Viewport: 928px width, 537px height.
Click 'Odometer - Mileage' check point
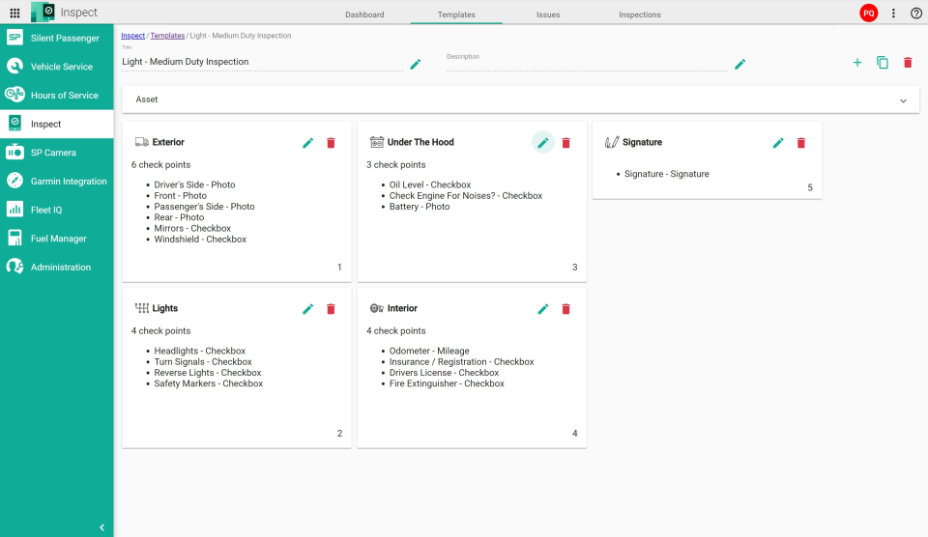429,351
